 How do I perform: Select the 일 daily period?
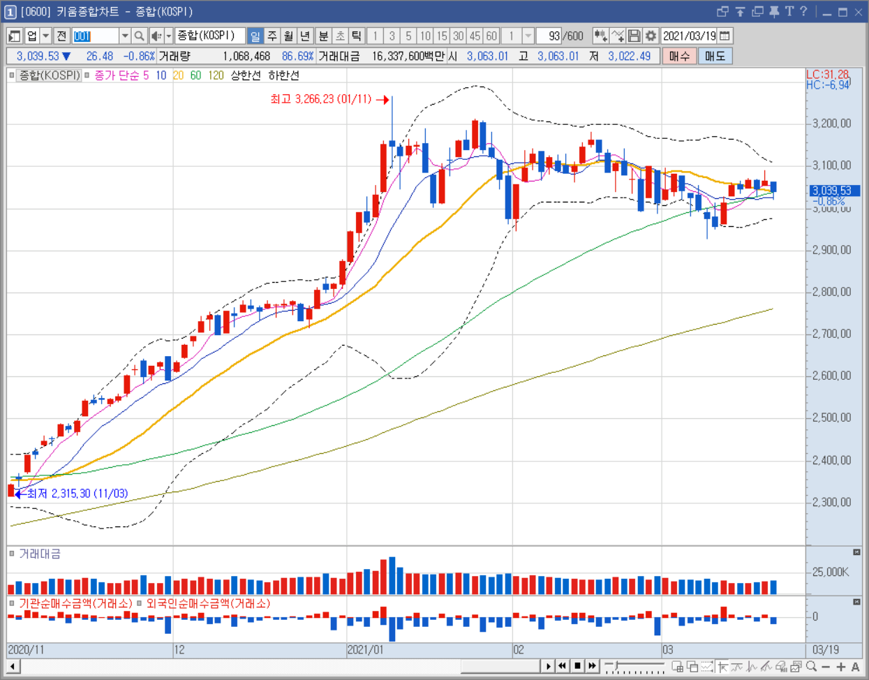(x=255, y=36)
